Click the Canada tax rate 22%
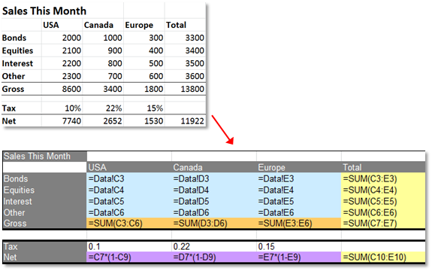 113,108
